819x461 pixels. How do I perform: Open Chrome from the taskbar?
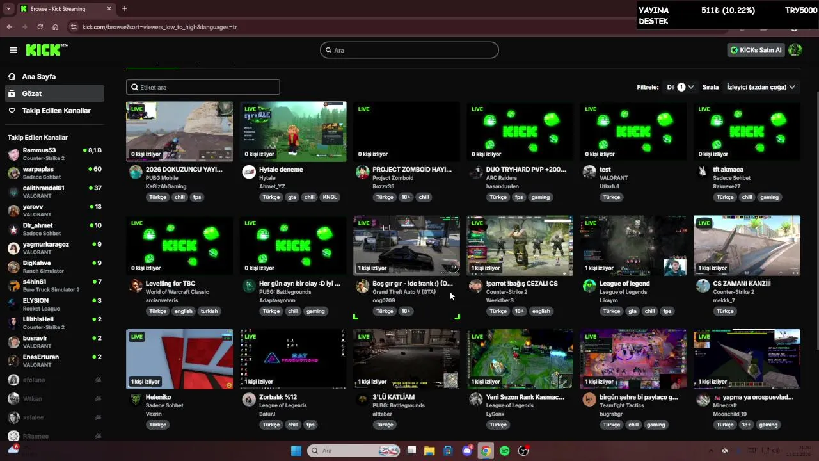tap(486, 451)
